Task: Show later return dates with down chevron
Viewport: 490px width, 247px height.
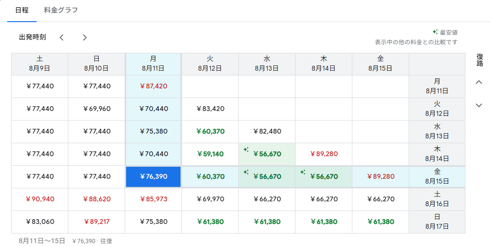Action: [479, 105]
